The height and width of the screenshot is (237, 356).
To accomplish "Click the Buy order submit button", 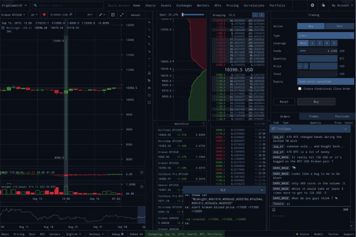I will click(316, 101).
